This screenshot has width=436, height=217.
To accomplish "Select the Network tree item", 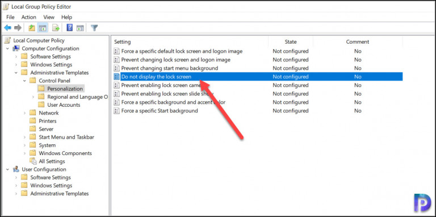I will pyautogui.click(x=49, y=113).
